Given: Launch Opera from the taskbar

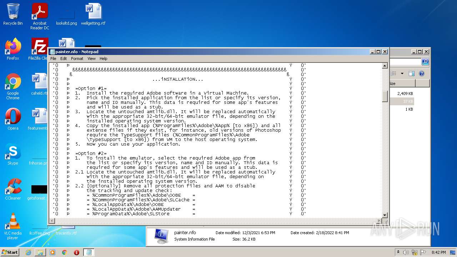Looking at the screenshot, I should (76, 252).
